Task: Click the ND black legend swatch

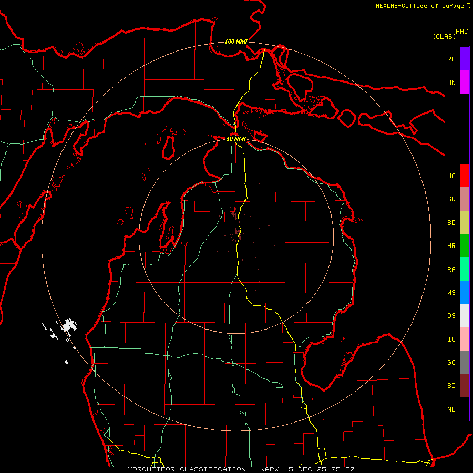Action: click(464, 409)
